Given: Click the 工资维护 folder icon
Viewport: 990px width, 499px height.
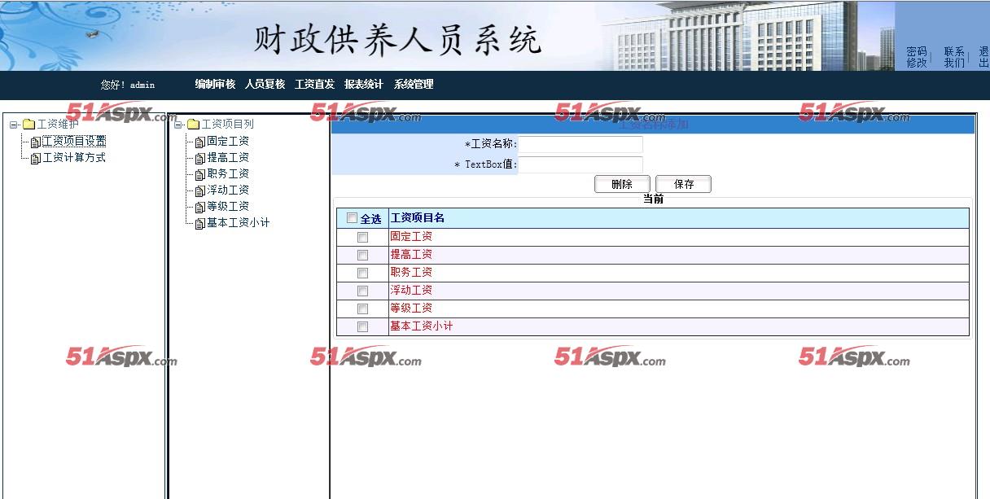Looking at the screenshot, I should (28, 125).
